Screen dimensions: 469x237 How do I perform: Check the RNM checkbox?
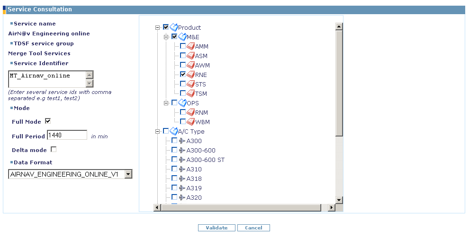point(183,112)
